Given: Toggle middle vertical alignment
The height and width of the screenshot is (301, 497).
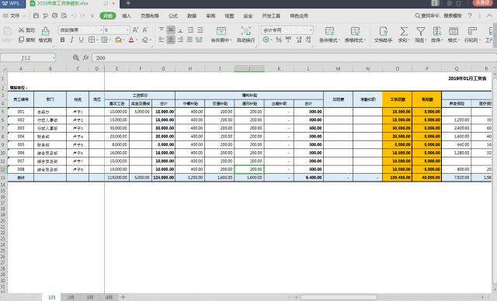Looking at the screenshot, I should (171, 29).
